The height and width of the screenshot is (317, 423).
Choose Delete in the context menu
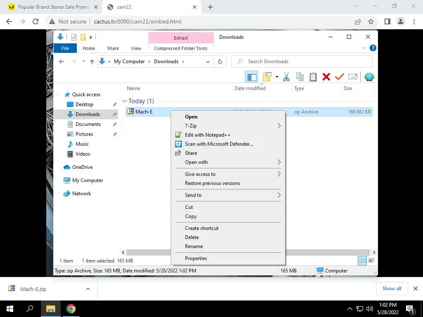228,237
